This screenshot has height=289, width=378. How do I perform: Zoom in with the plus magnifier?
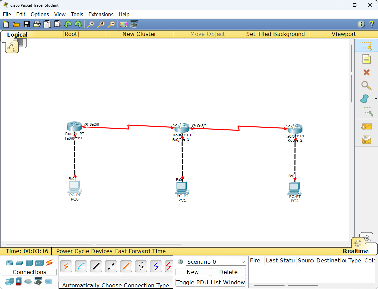[91, 24]
